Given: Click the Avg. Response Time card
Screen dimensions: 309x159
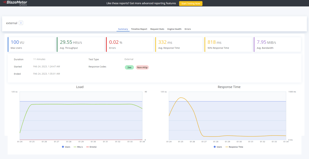Looking at the screenshot, I should pos(179,45).
